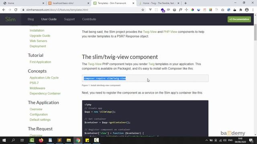Screen dimensions: 257x144
Task: Open the notification center icon
Action: (251, 140)
